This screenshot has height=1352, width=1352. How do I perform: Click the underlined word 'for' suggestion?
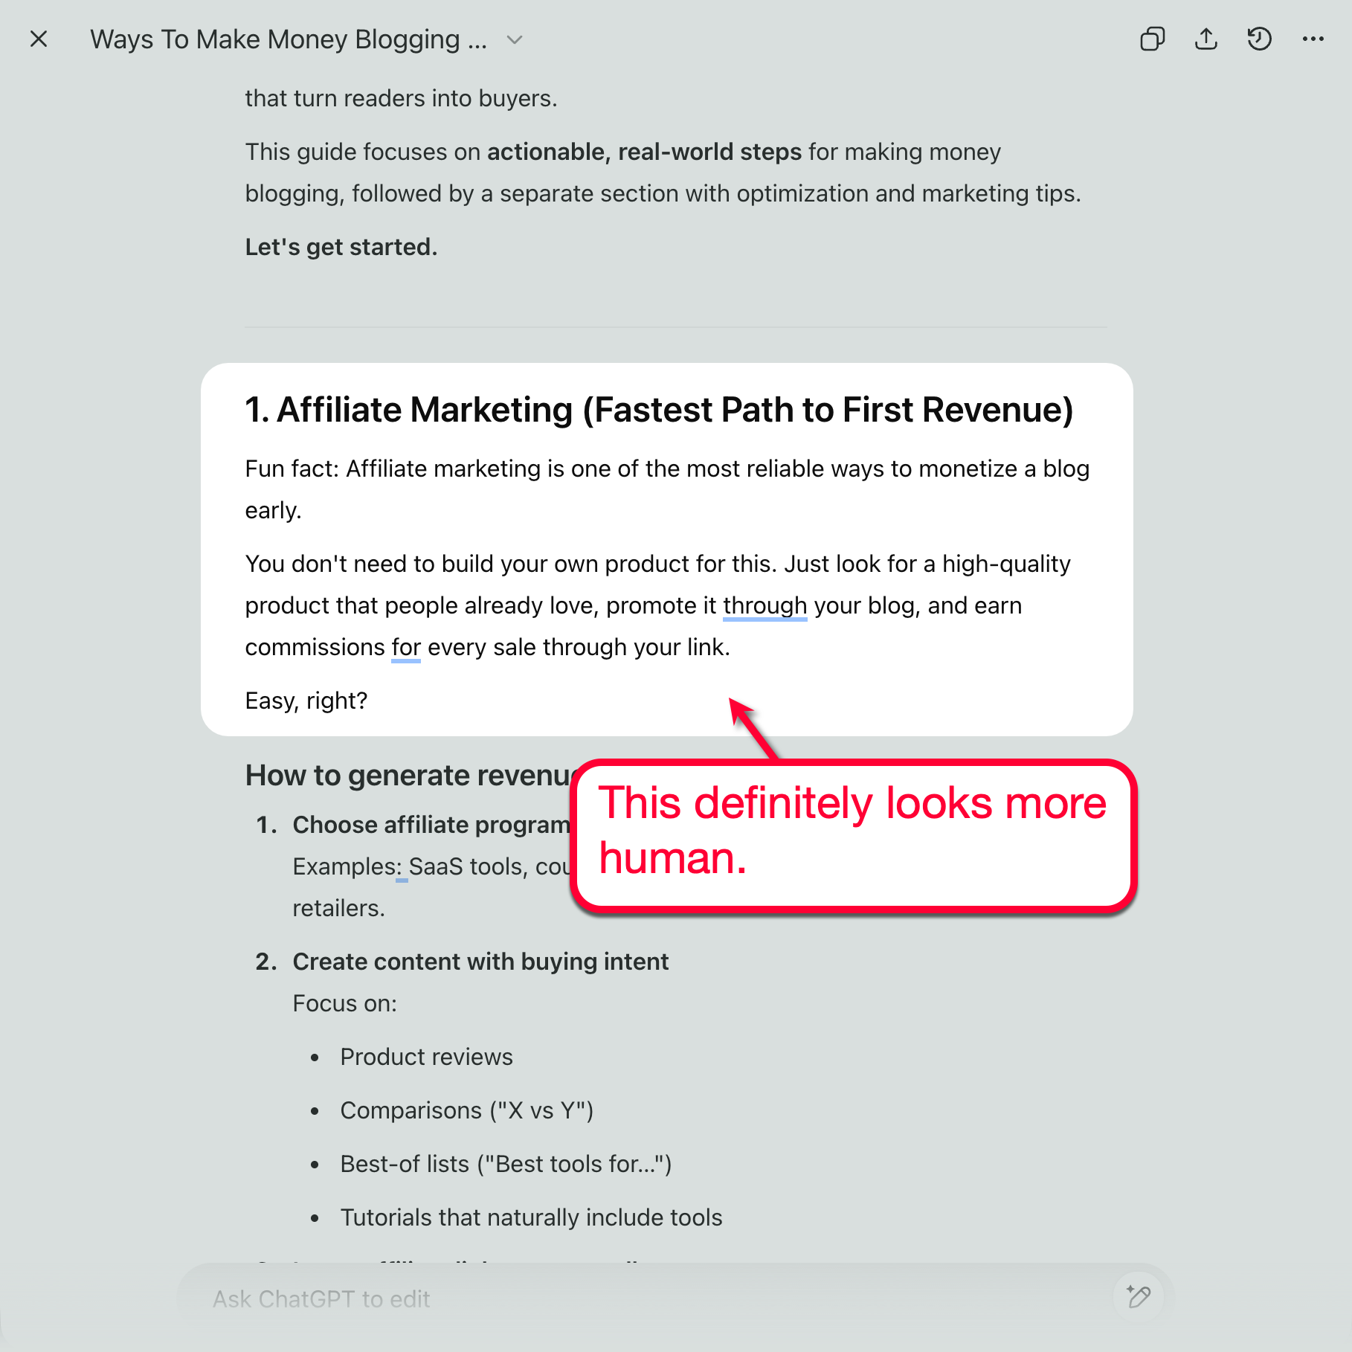tap(406, 648)
